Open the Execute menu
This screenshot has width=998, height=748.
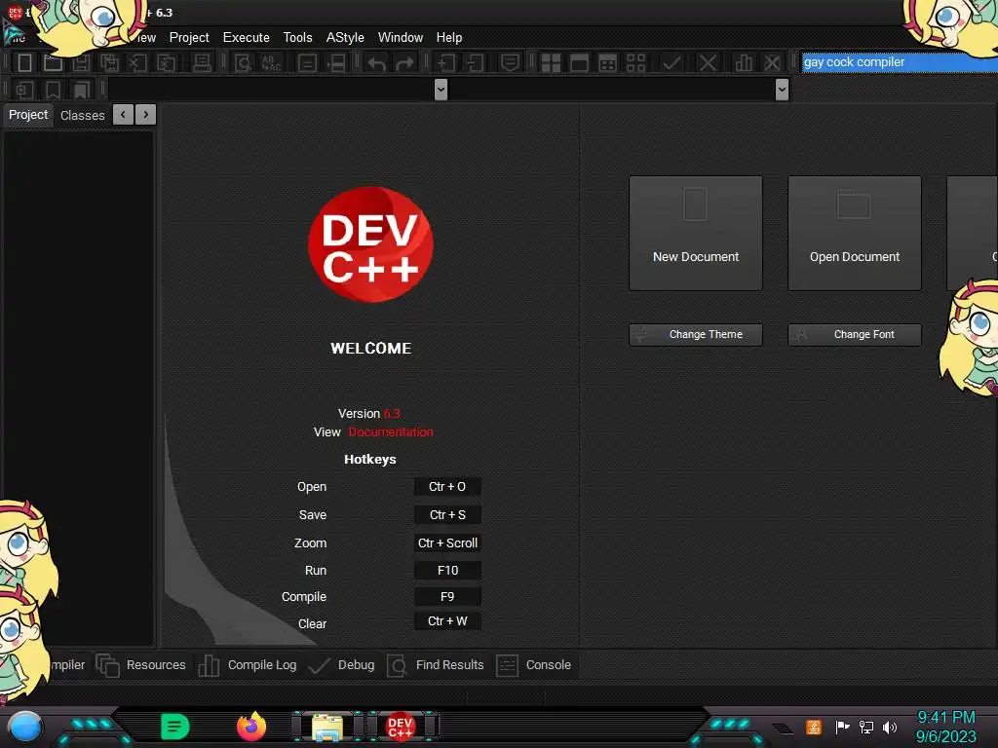[247, 38]
